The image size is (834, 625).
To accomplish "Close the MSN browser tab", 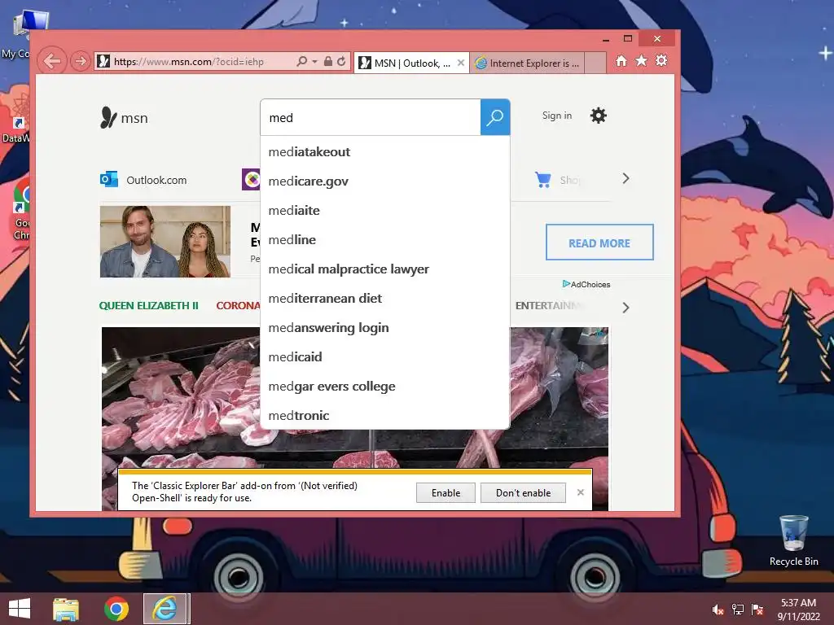I will 461,63.
